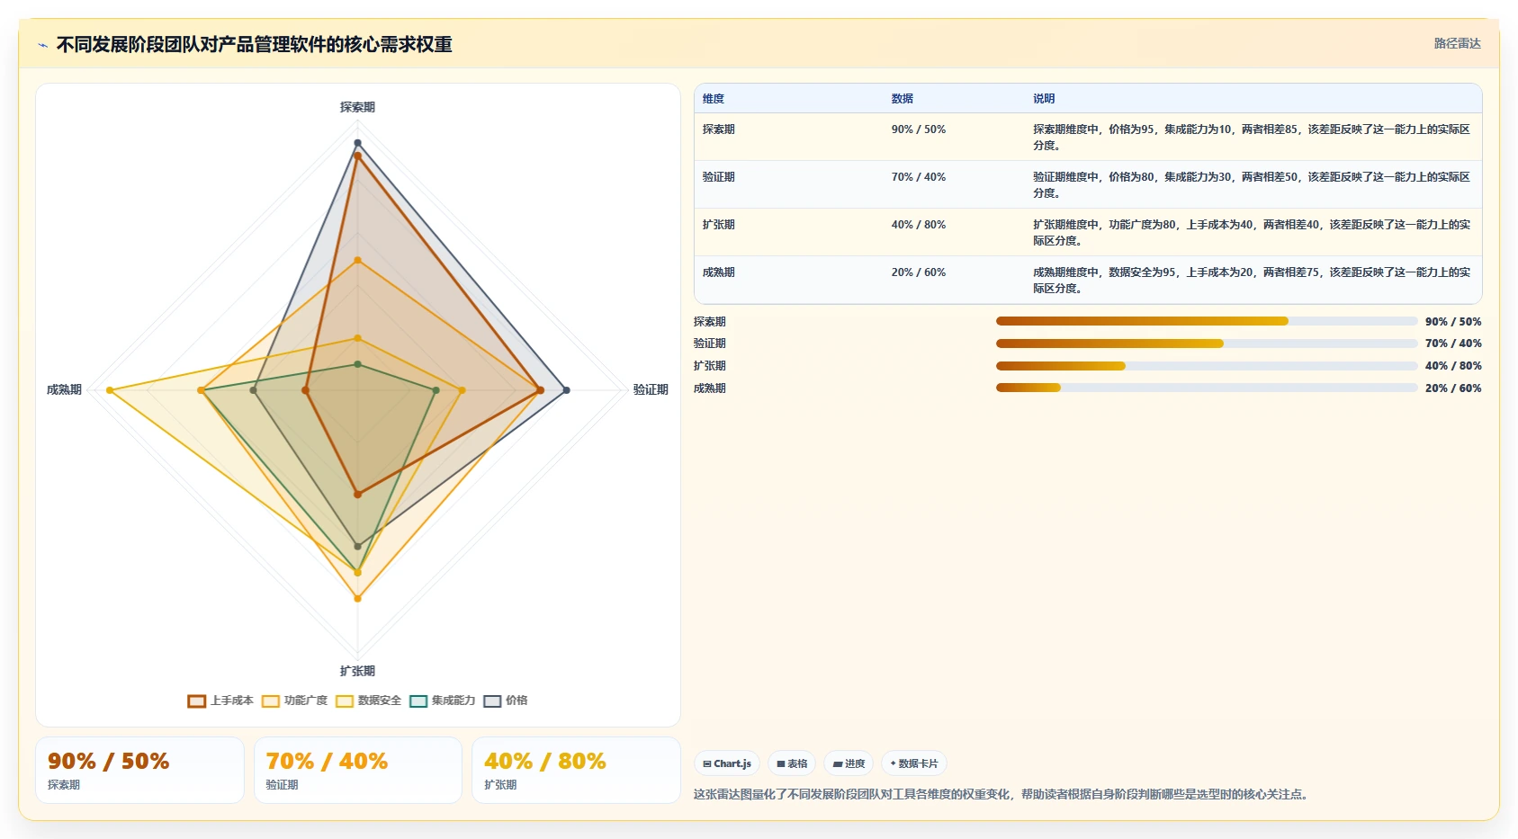1518x839 pixels.
Task: Click the 说明 column header
Action: tap(1044, 99)
